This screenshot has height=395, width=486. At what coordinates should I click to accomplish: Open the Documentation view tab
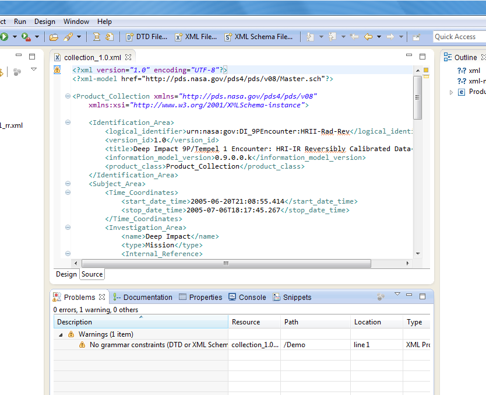[142, 297]
